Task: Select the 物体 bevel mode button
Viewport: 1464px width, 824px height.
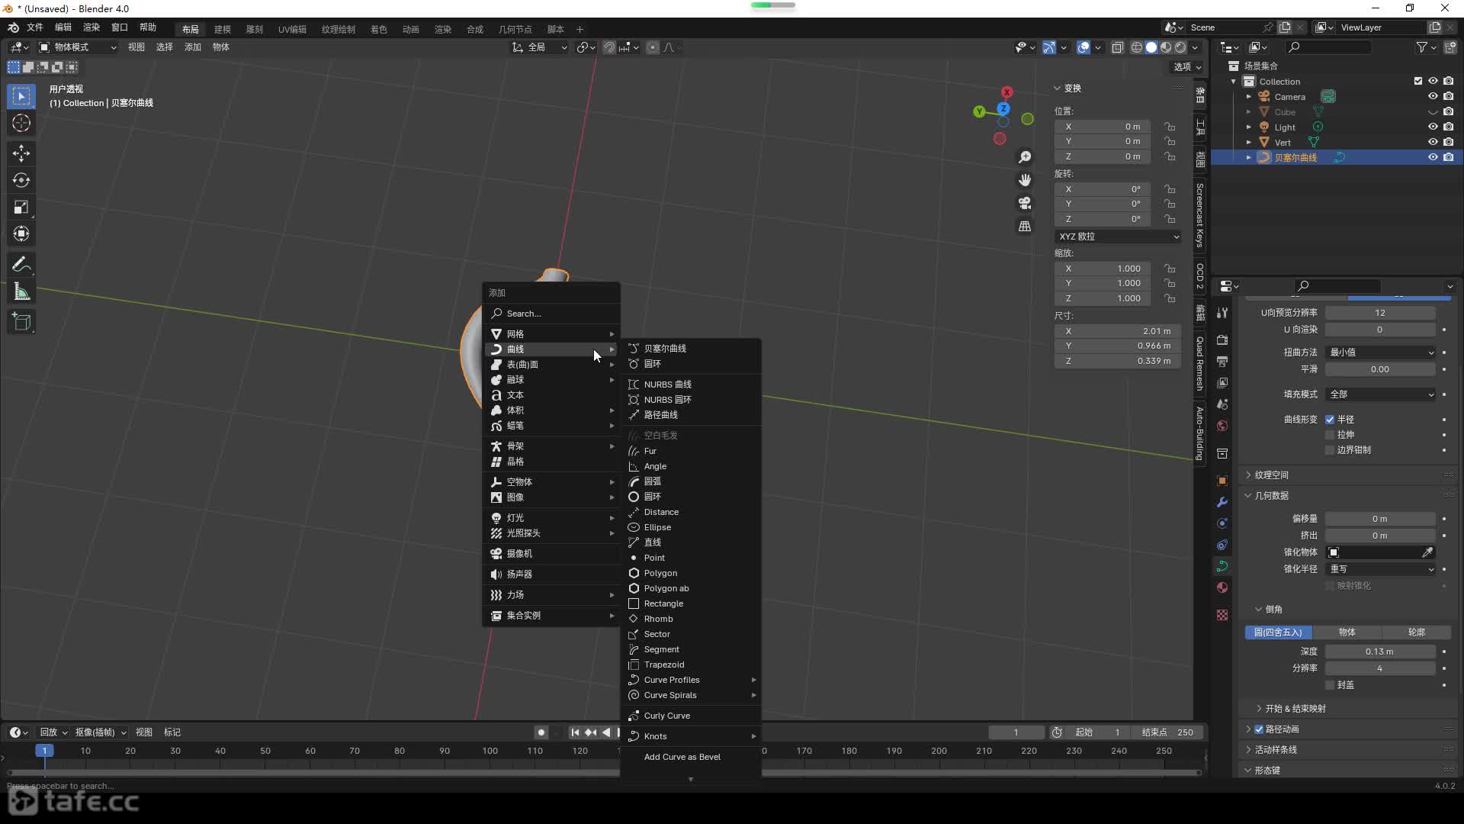Action: click(1347, 632)
